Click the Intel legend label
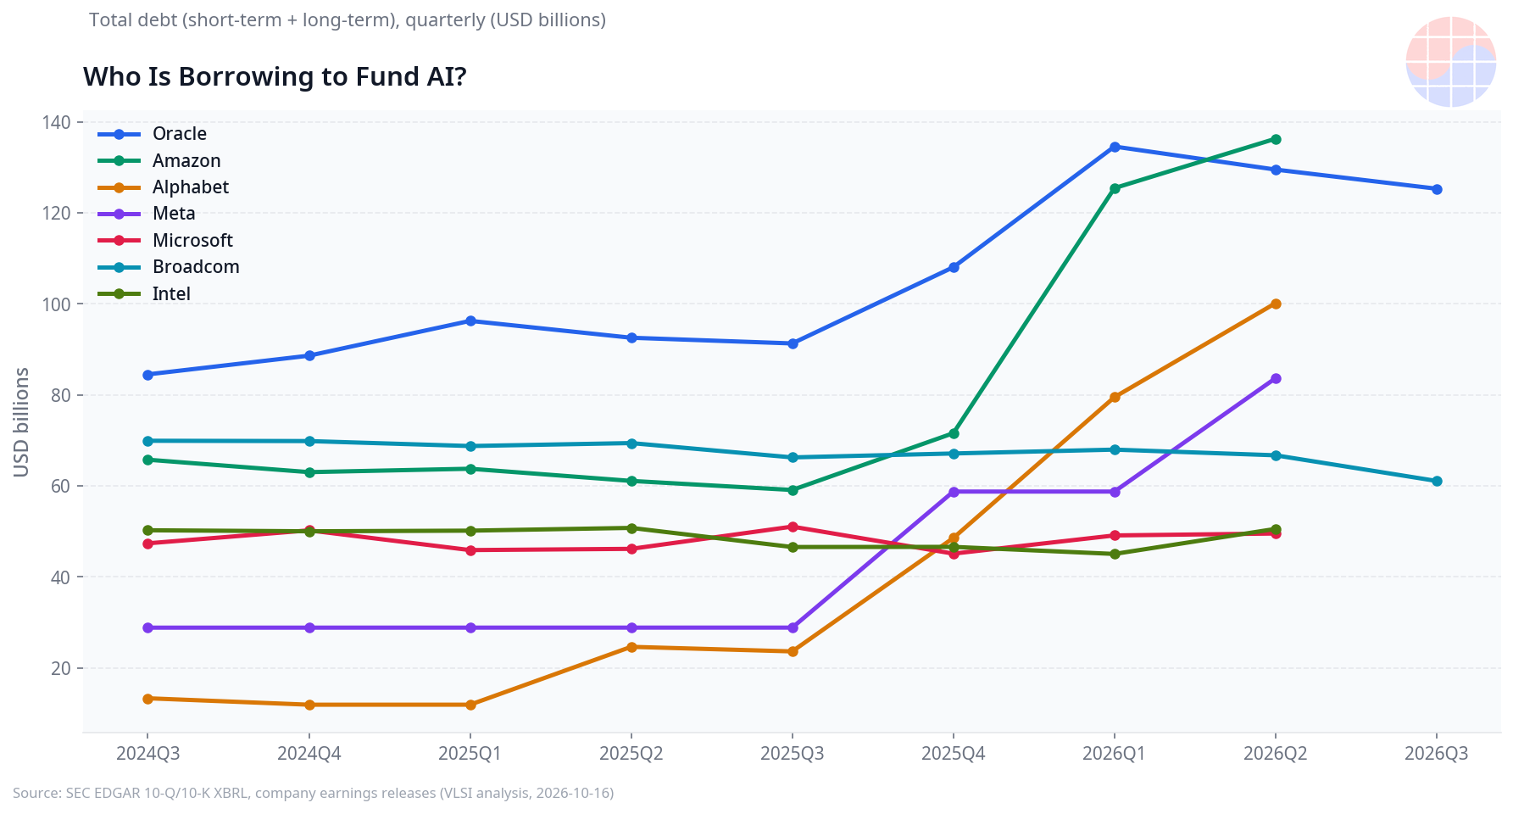This screenshot has height=814, width=1513. [171, 294]
